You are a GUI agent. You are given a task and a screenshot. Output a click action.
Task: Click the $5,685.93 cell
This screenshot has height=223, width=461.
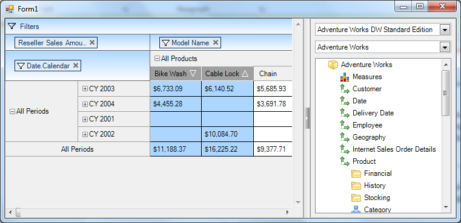273,89
